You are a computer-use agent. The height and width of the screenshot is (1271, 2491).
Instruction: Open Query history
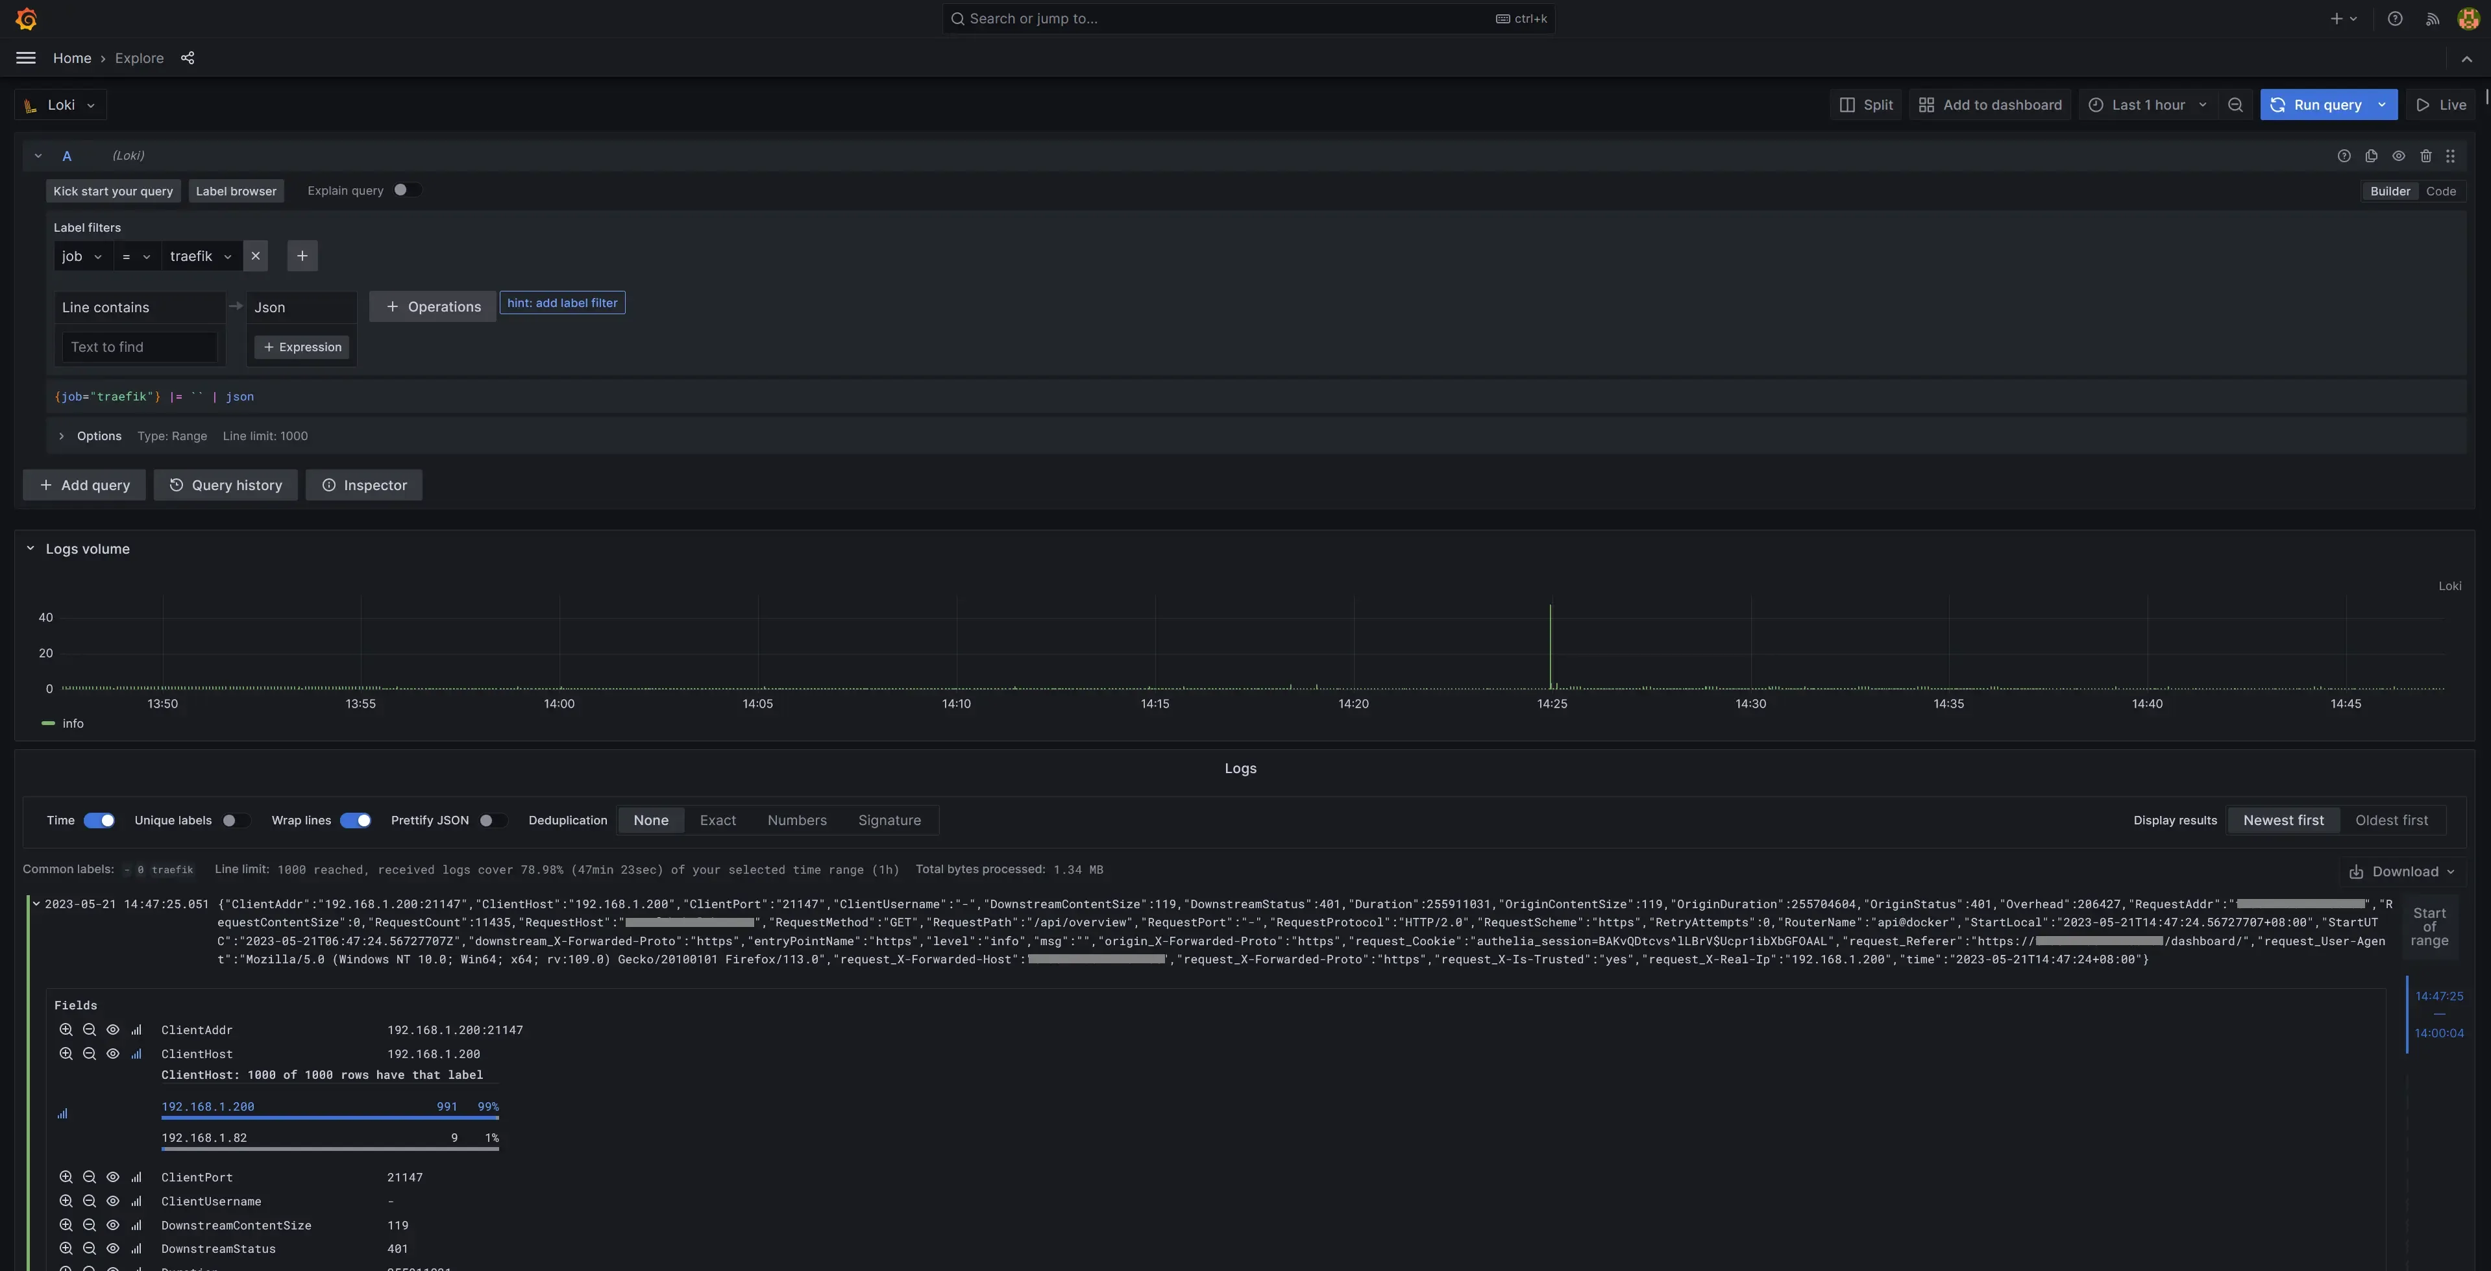tap(225, 485)
